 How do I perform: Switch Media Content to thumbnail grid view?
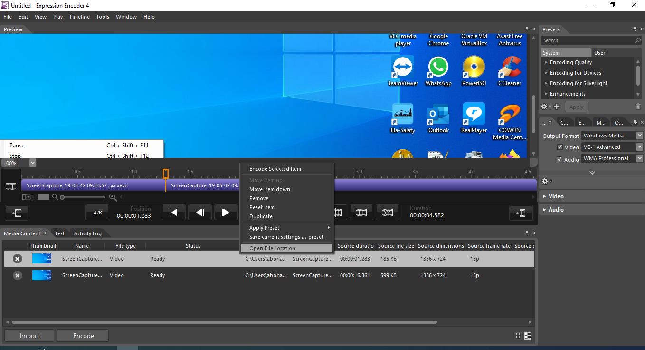(x=518, y=336)
